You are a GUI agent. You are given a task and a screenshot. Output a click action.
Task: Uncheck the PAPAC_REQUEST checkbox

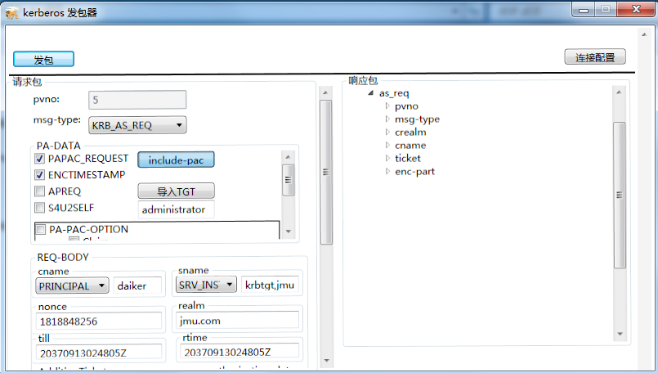(39, 159)
